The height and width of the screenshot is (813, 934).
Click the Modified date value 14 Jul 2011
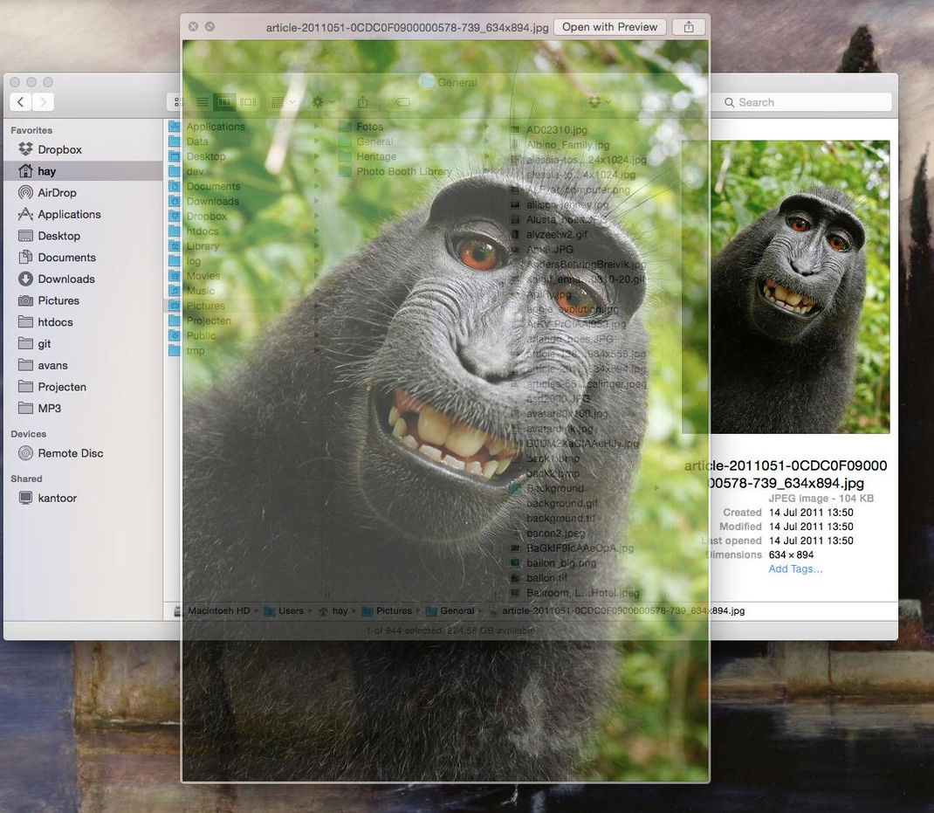(x=811, y=527)
